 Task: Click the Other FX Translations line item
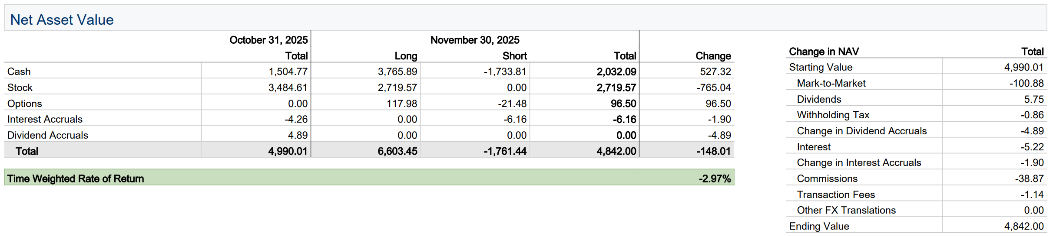click(x=846, y=210)
